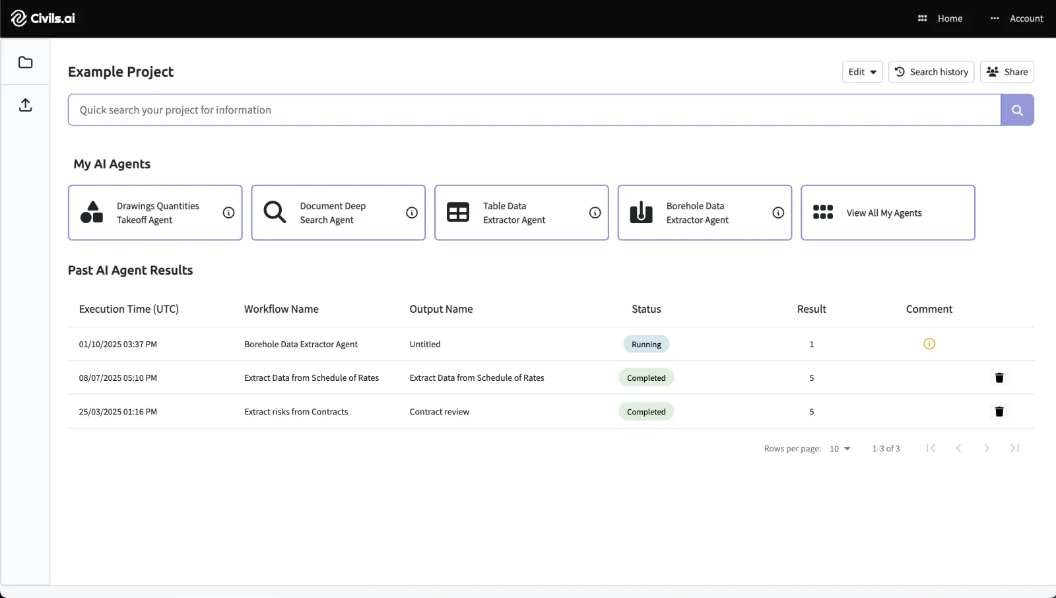Click the 08/07/2025 05:10 PM execution time

coord(118,378)
